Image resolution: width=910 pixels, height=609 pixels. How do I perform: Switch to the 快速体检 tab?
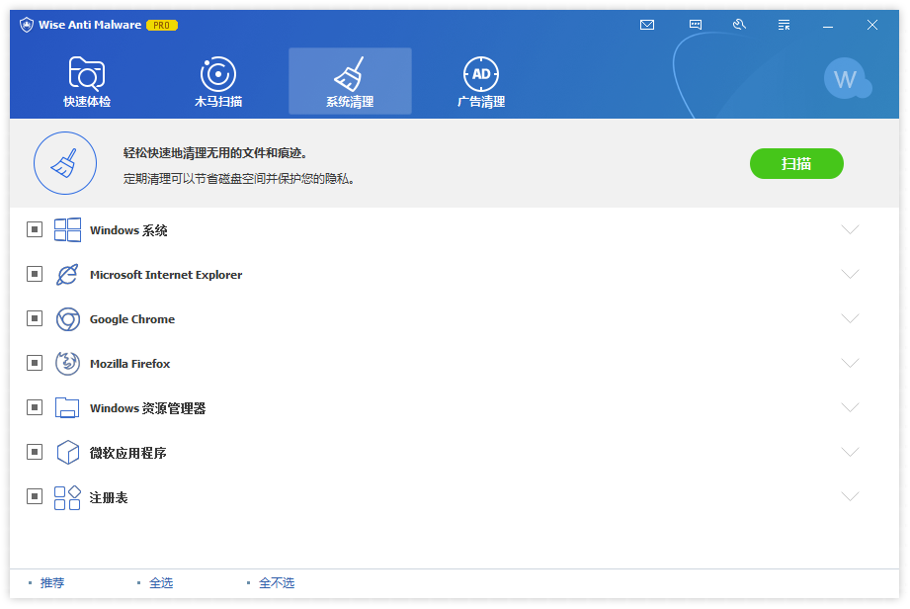pyautogui.click(x=87, y=82)
